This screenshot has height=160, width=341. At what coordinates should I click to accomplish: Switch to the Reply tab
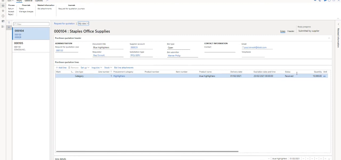[x=19, y=1]
